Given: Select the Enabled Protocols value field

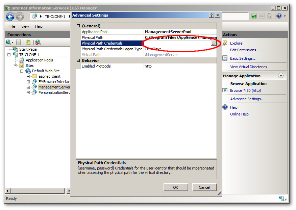Looking at the screenshot, I should (x=180, y=66).
